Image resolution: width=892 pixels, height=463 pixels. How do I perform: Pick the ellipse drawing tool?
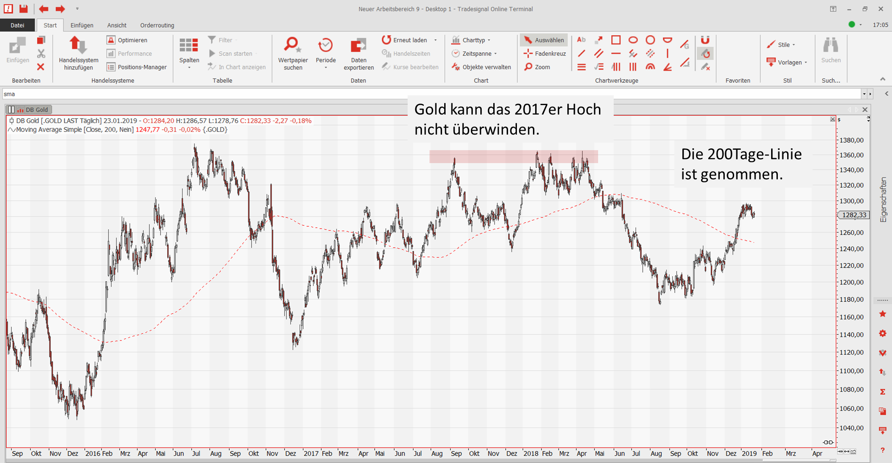click(x=633, y=40)
